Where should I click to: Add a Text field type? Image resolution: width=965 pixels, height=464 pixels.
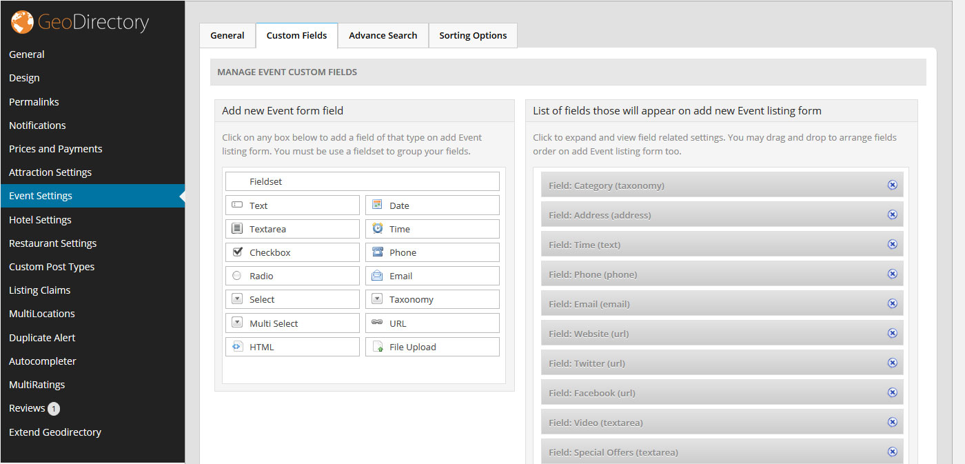coord(292,205)
